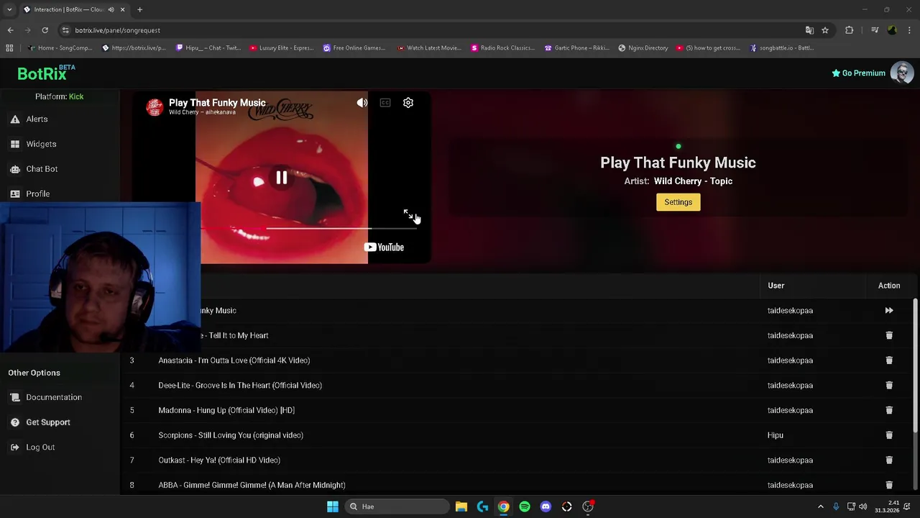Delete the Madonna Hung Up song
The height and width of the screenshot is (518, 920).
tap(889, 410)
